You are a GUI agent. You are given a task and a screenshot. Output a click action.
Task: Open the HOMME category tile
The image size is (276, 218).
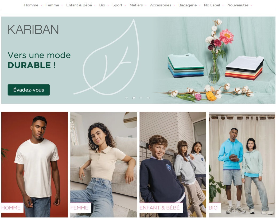[x=34, y=165]
